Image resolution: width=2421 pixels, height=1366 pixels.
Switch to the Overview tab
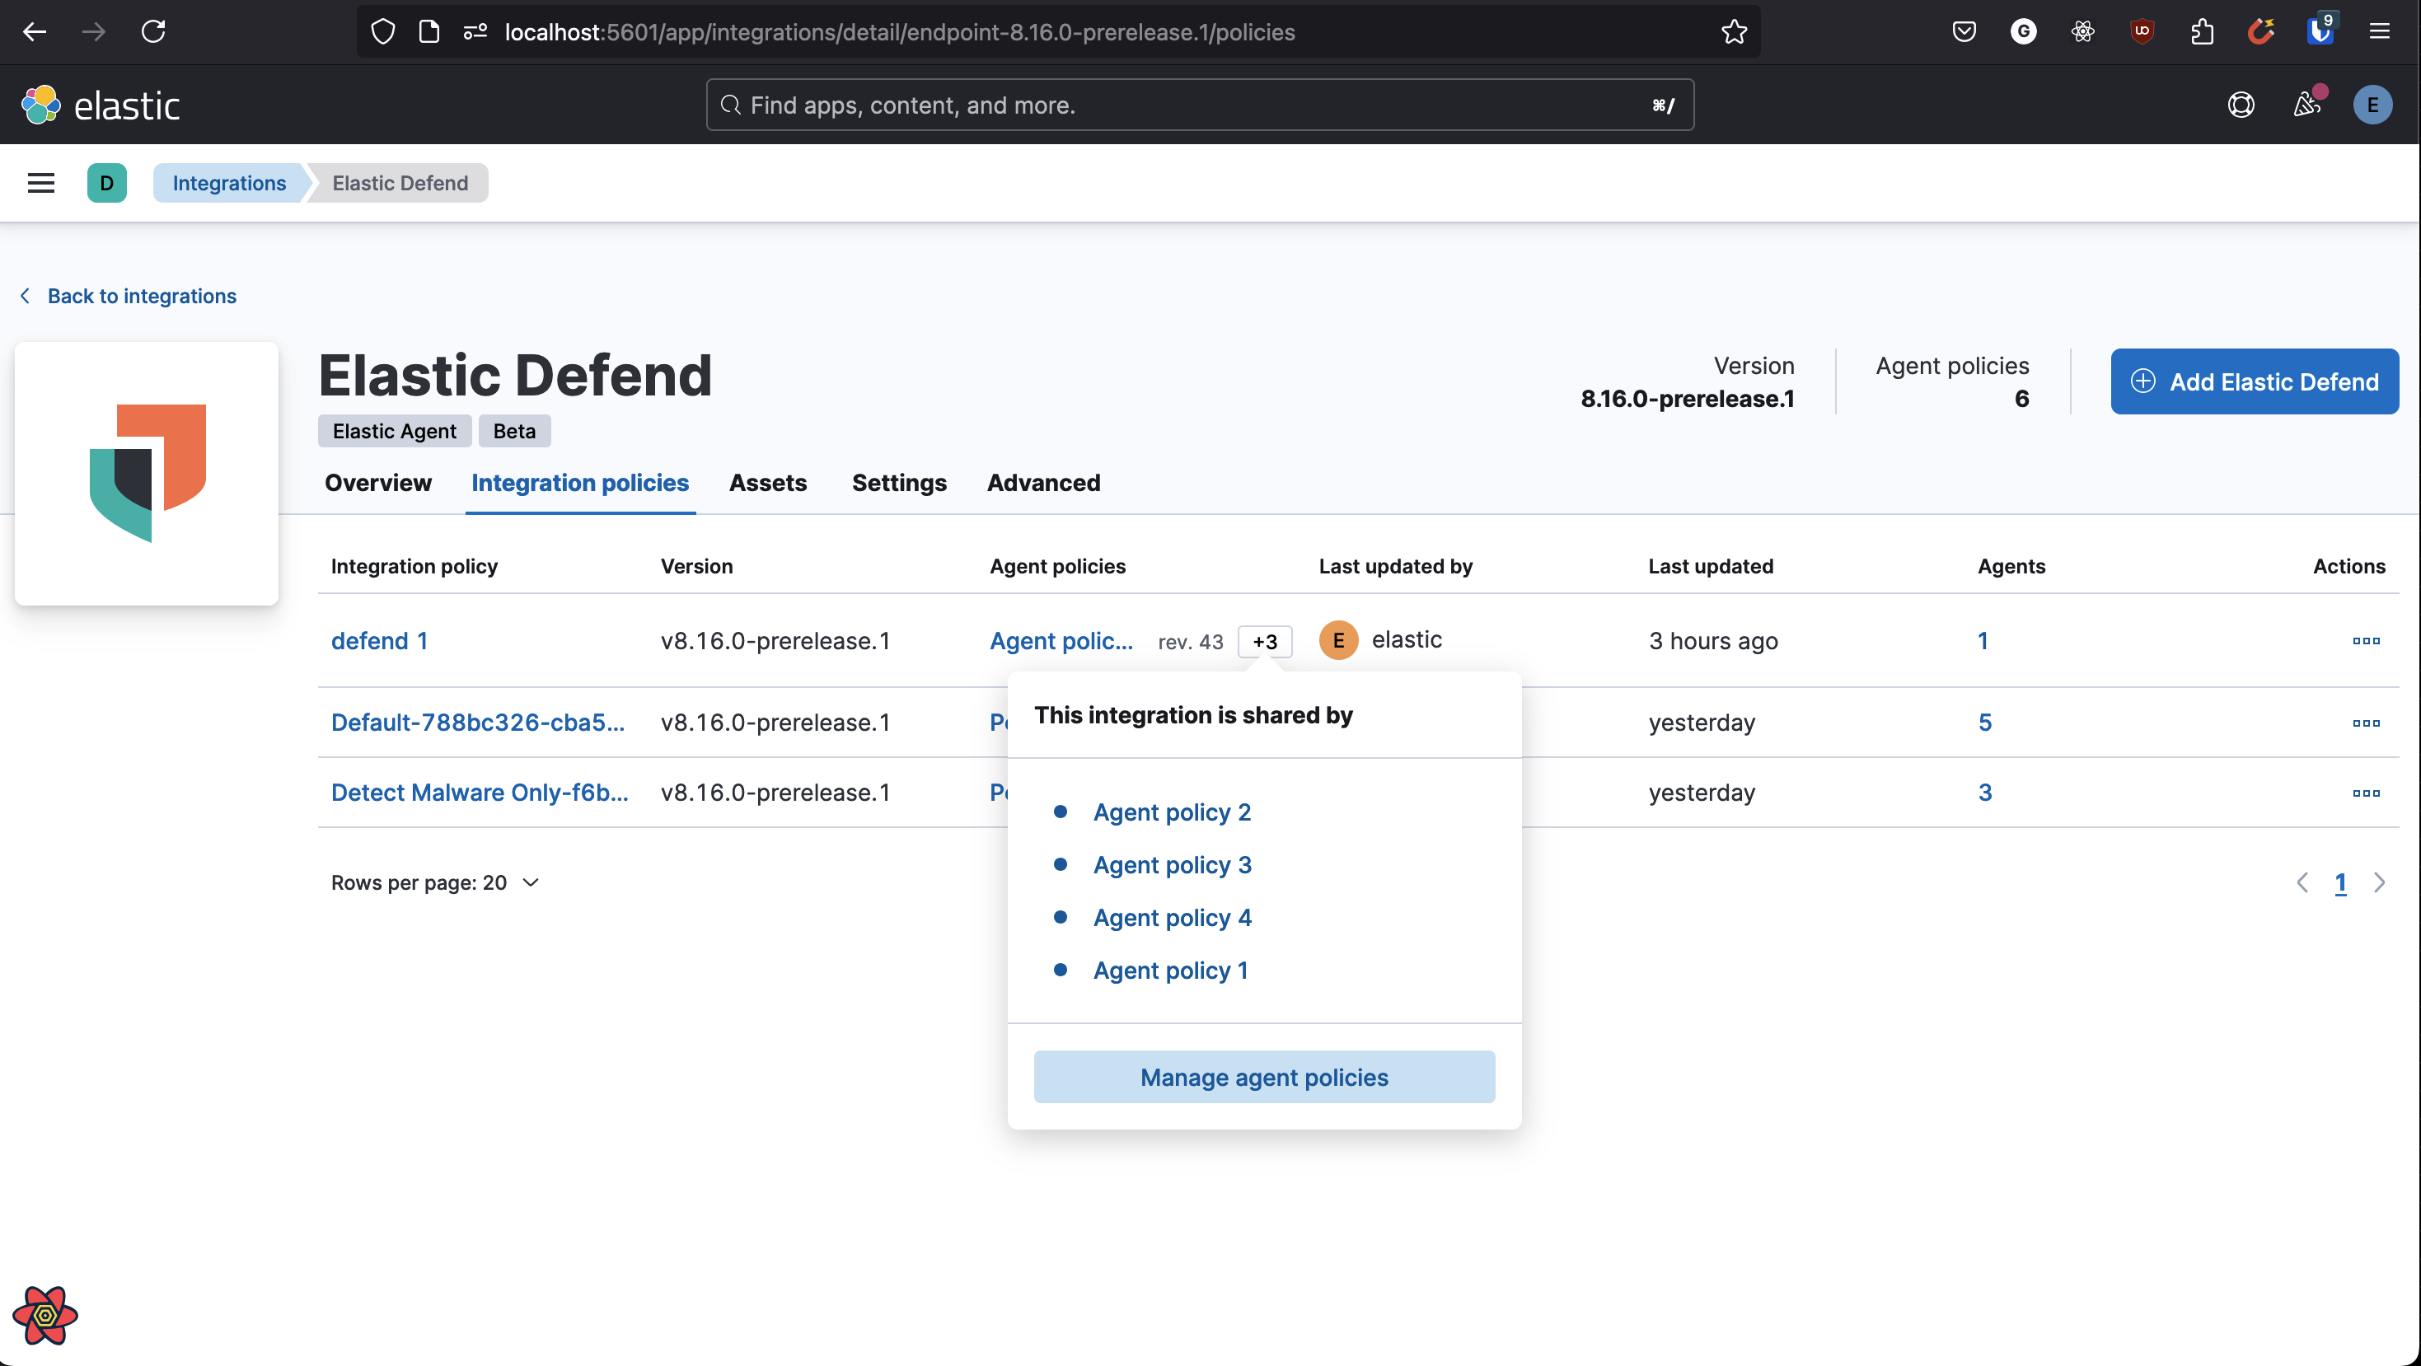[x=377, y=483]
